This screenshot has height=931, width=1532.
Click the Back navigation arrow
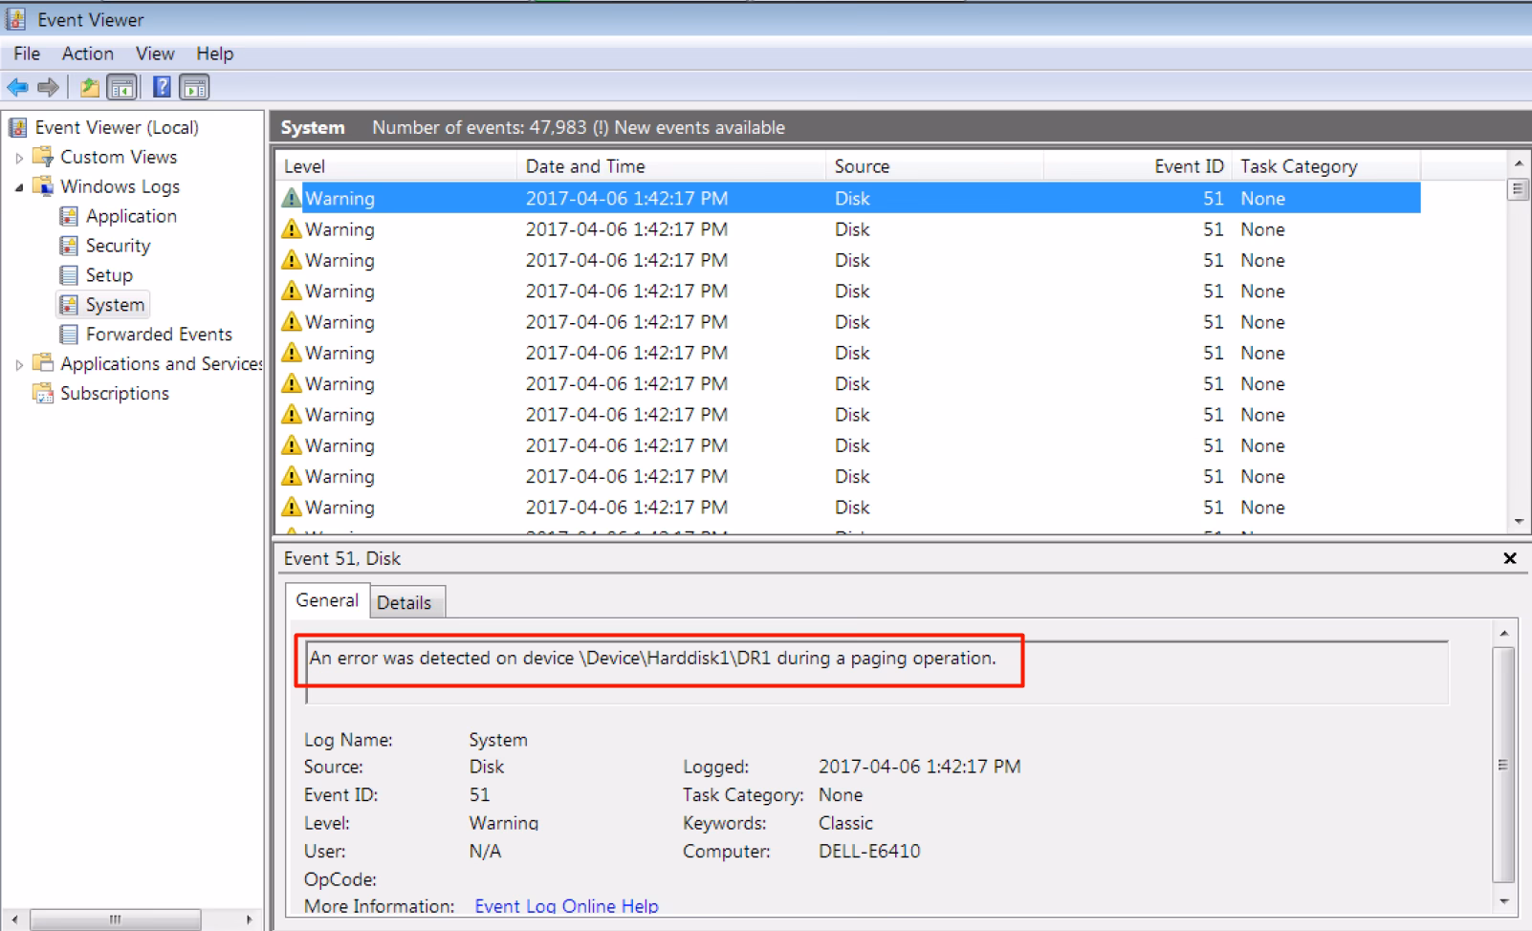coord(17,87)
